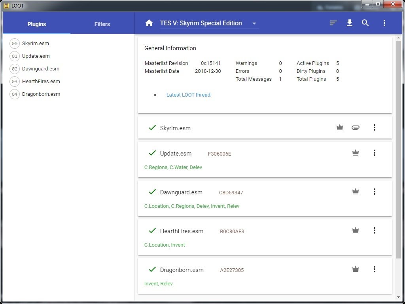Click the 02 load index badge

click(15, 69)
